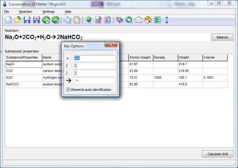Click the checklist options document icon

(108, 20)
